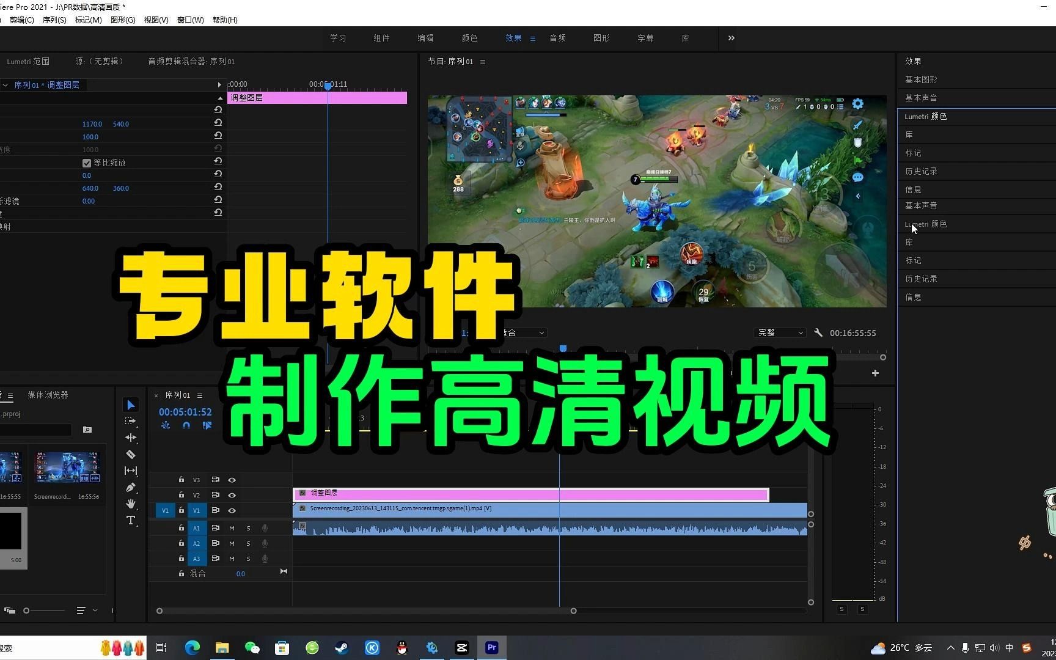Toggle sync lock for track A1

tap(215, 527)
